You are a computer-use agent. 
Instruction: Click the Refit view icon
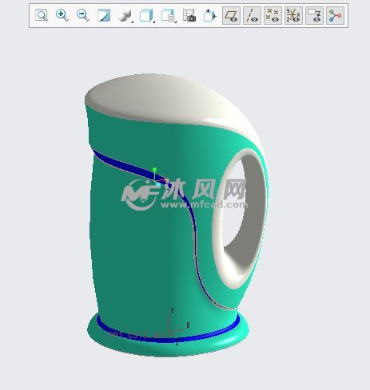click(x=42, y=15)
